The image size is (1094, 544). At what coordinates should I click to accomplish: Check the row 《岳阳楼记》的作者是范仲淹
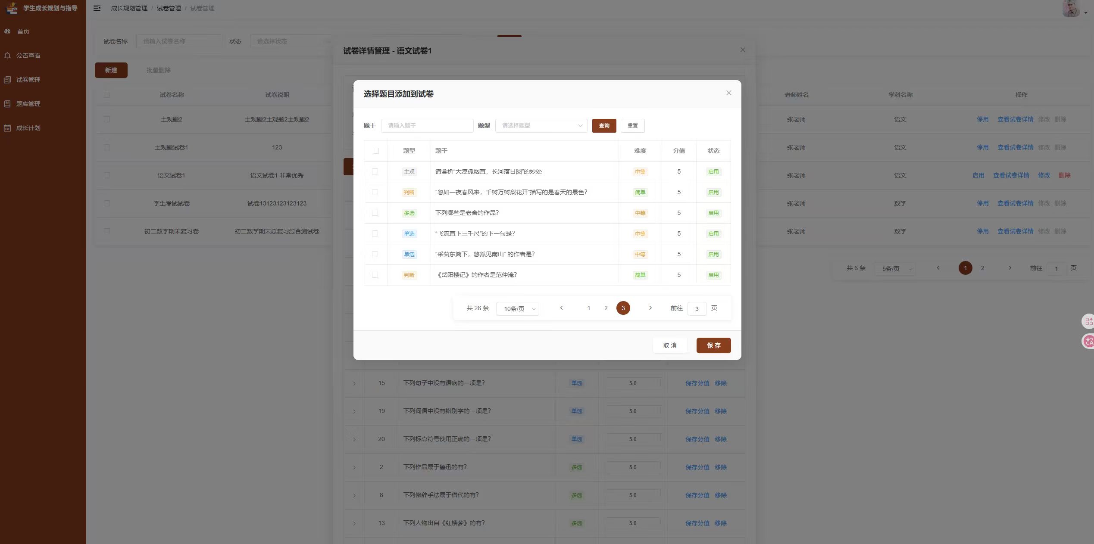coord(375,275)
